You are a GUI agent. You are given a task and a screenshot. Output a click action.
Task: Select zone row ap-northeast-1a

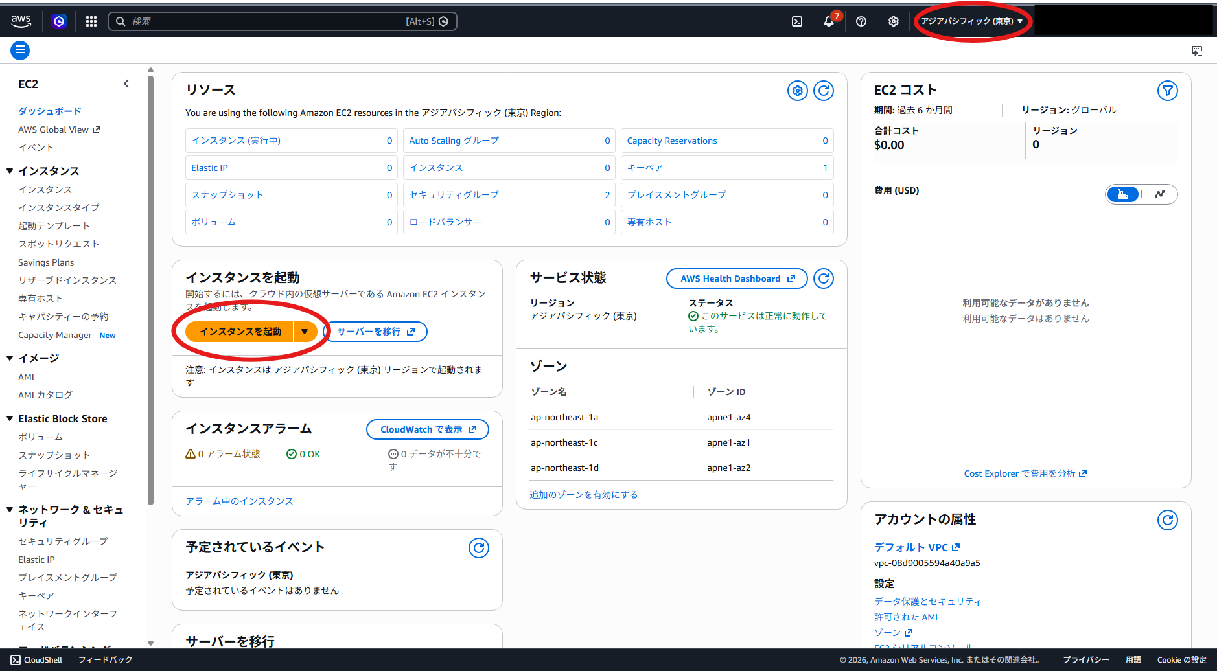point(682,417)
